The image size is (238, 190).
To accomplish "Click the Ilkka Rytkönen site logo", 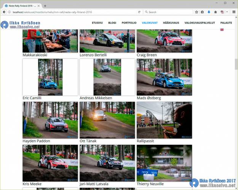I will (20, 25).
